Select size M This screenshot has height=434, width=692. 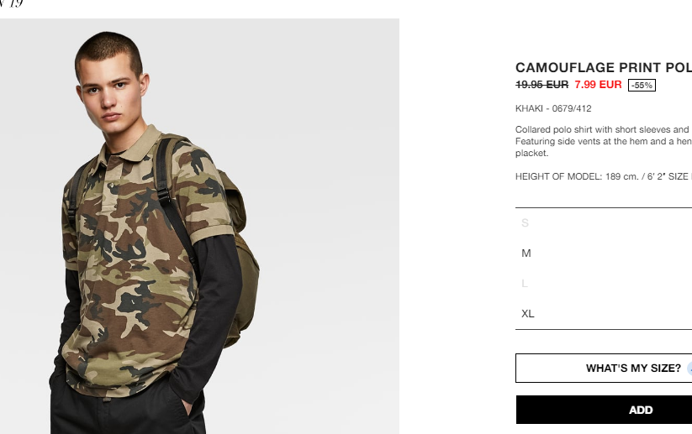click(x=604, y=254)
